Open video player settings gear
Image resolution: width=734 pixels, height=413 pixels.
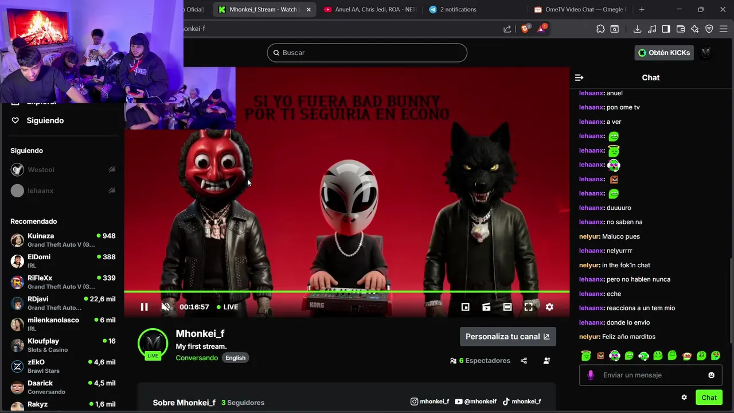click(549, 307)
